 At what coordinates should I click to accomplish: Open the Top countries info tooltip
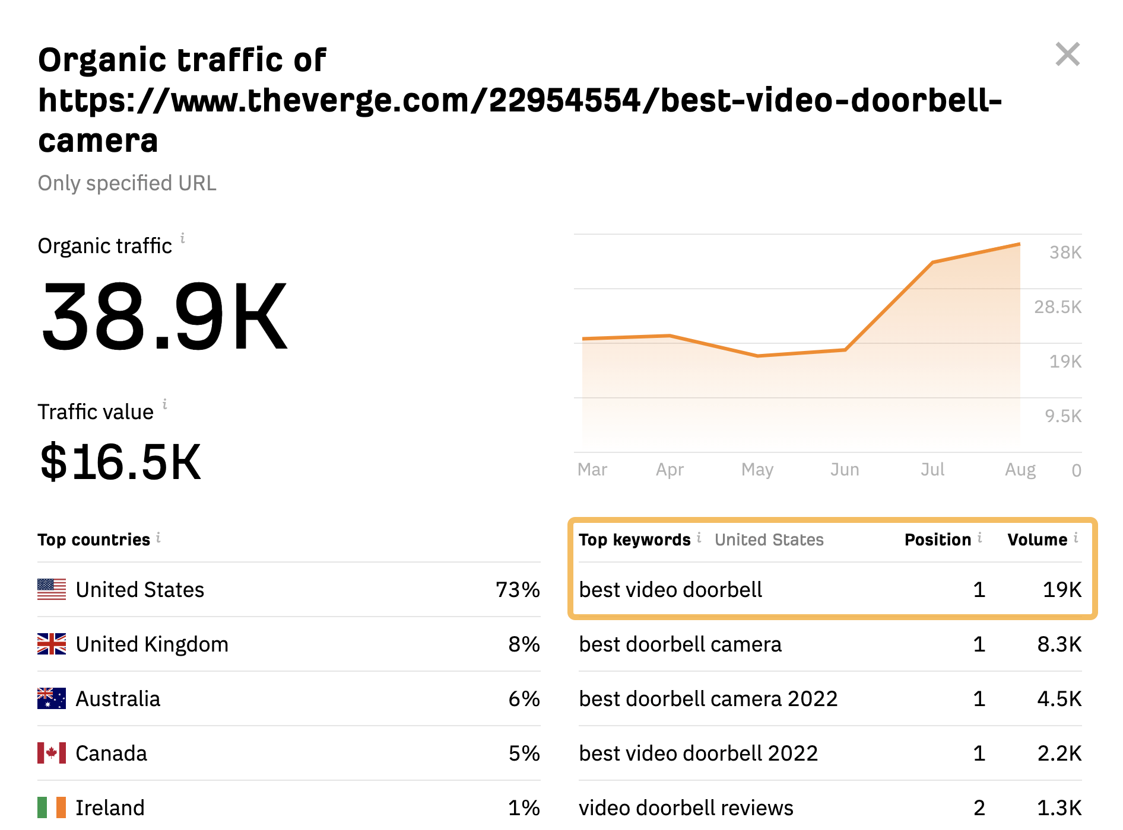(158, 538)
